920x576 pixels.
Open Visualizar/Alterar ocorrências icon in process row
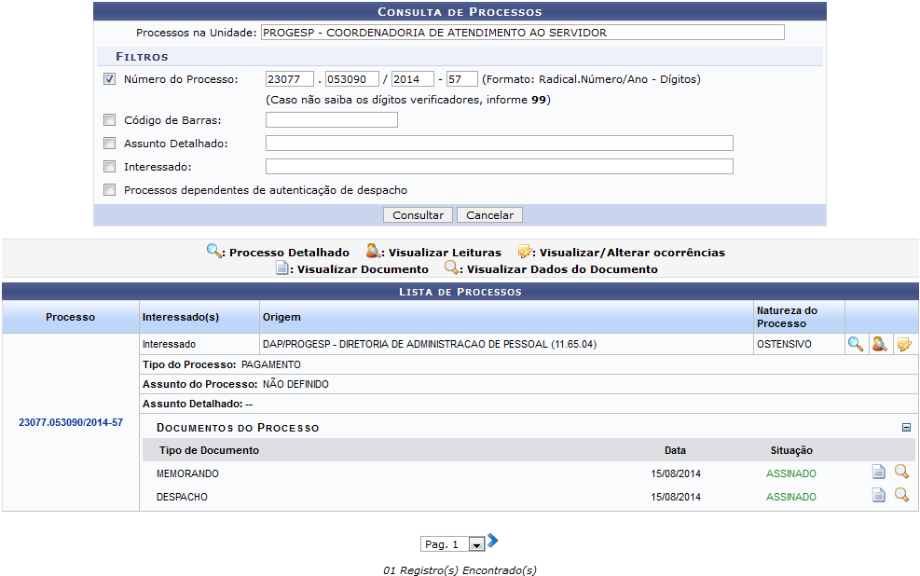(x=903, y=344)
